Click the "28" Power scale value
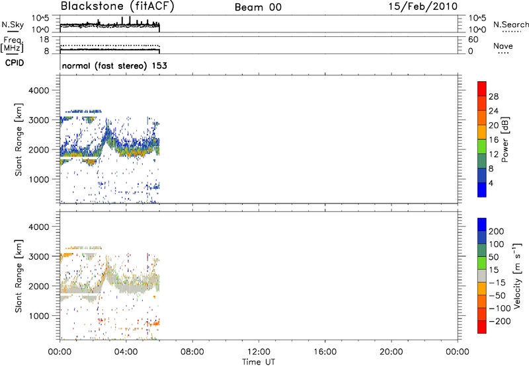 493,96
